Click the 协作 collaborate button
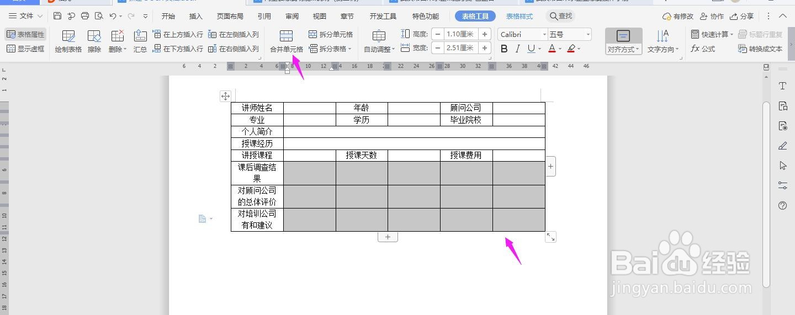This screenshot has width=795, height=315. tap(712, 17)
